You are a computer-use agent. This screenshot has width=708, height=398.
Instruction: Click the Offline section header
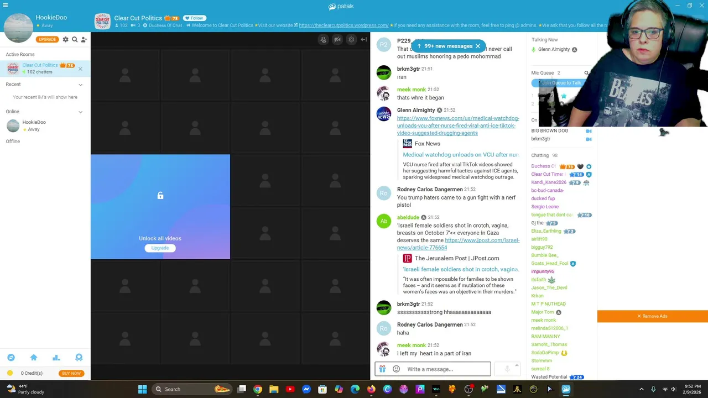[x=13, y=142]
